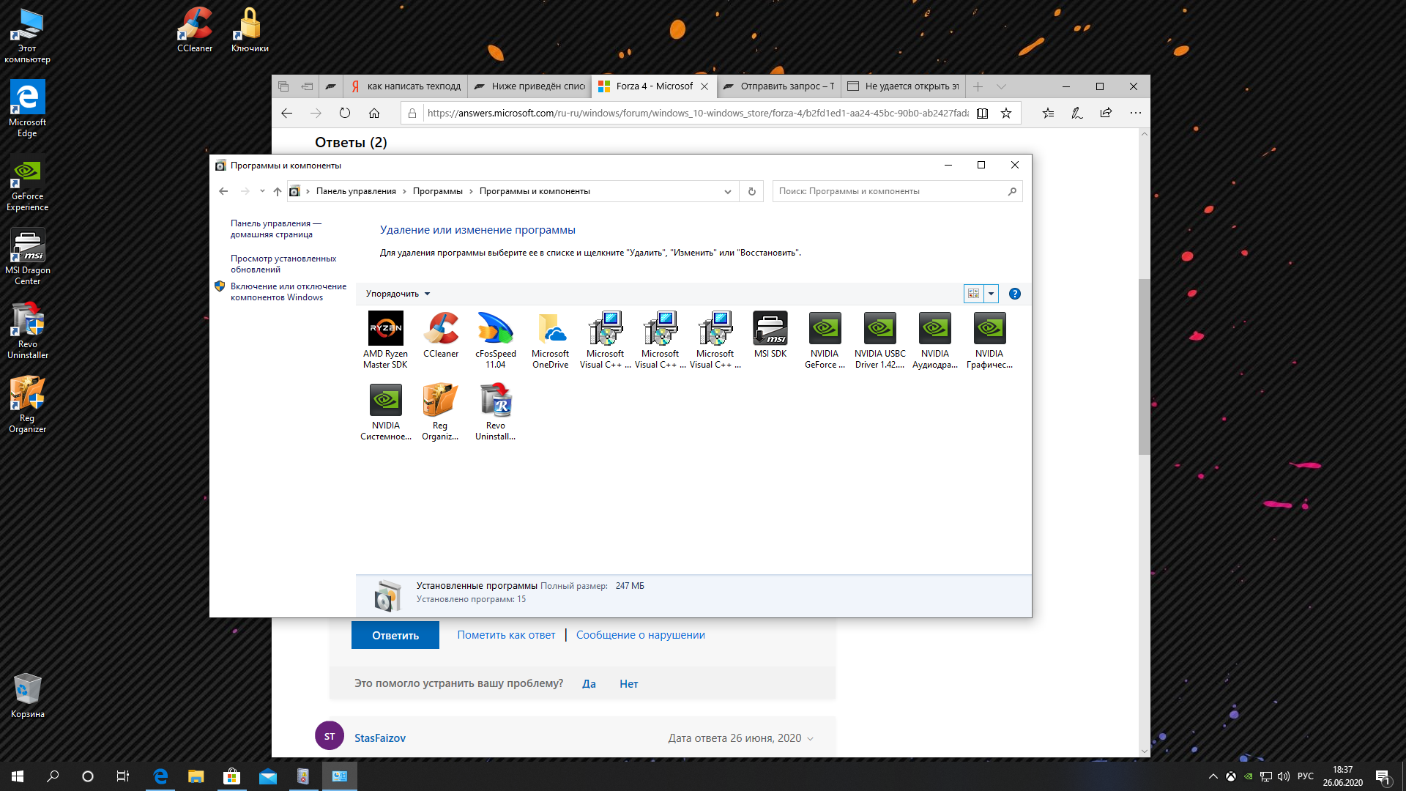Go to Edge home page

click(373, 113)
